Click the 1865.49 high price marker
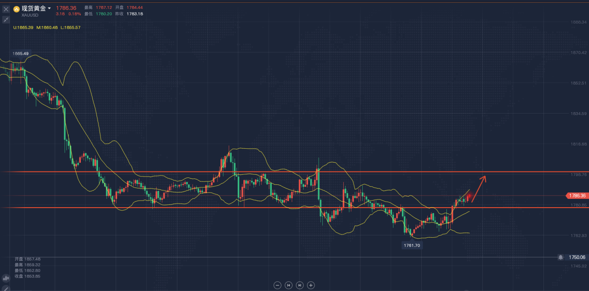 [20, 53]
